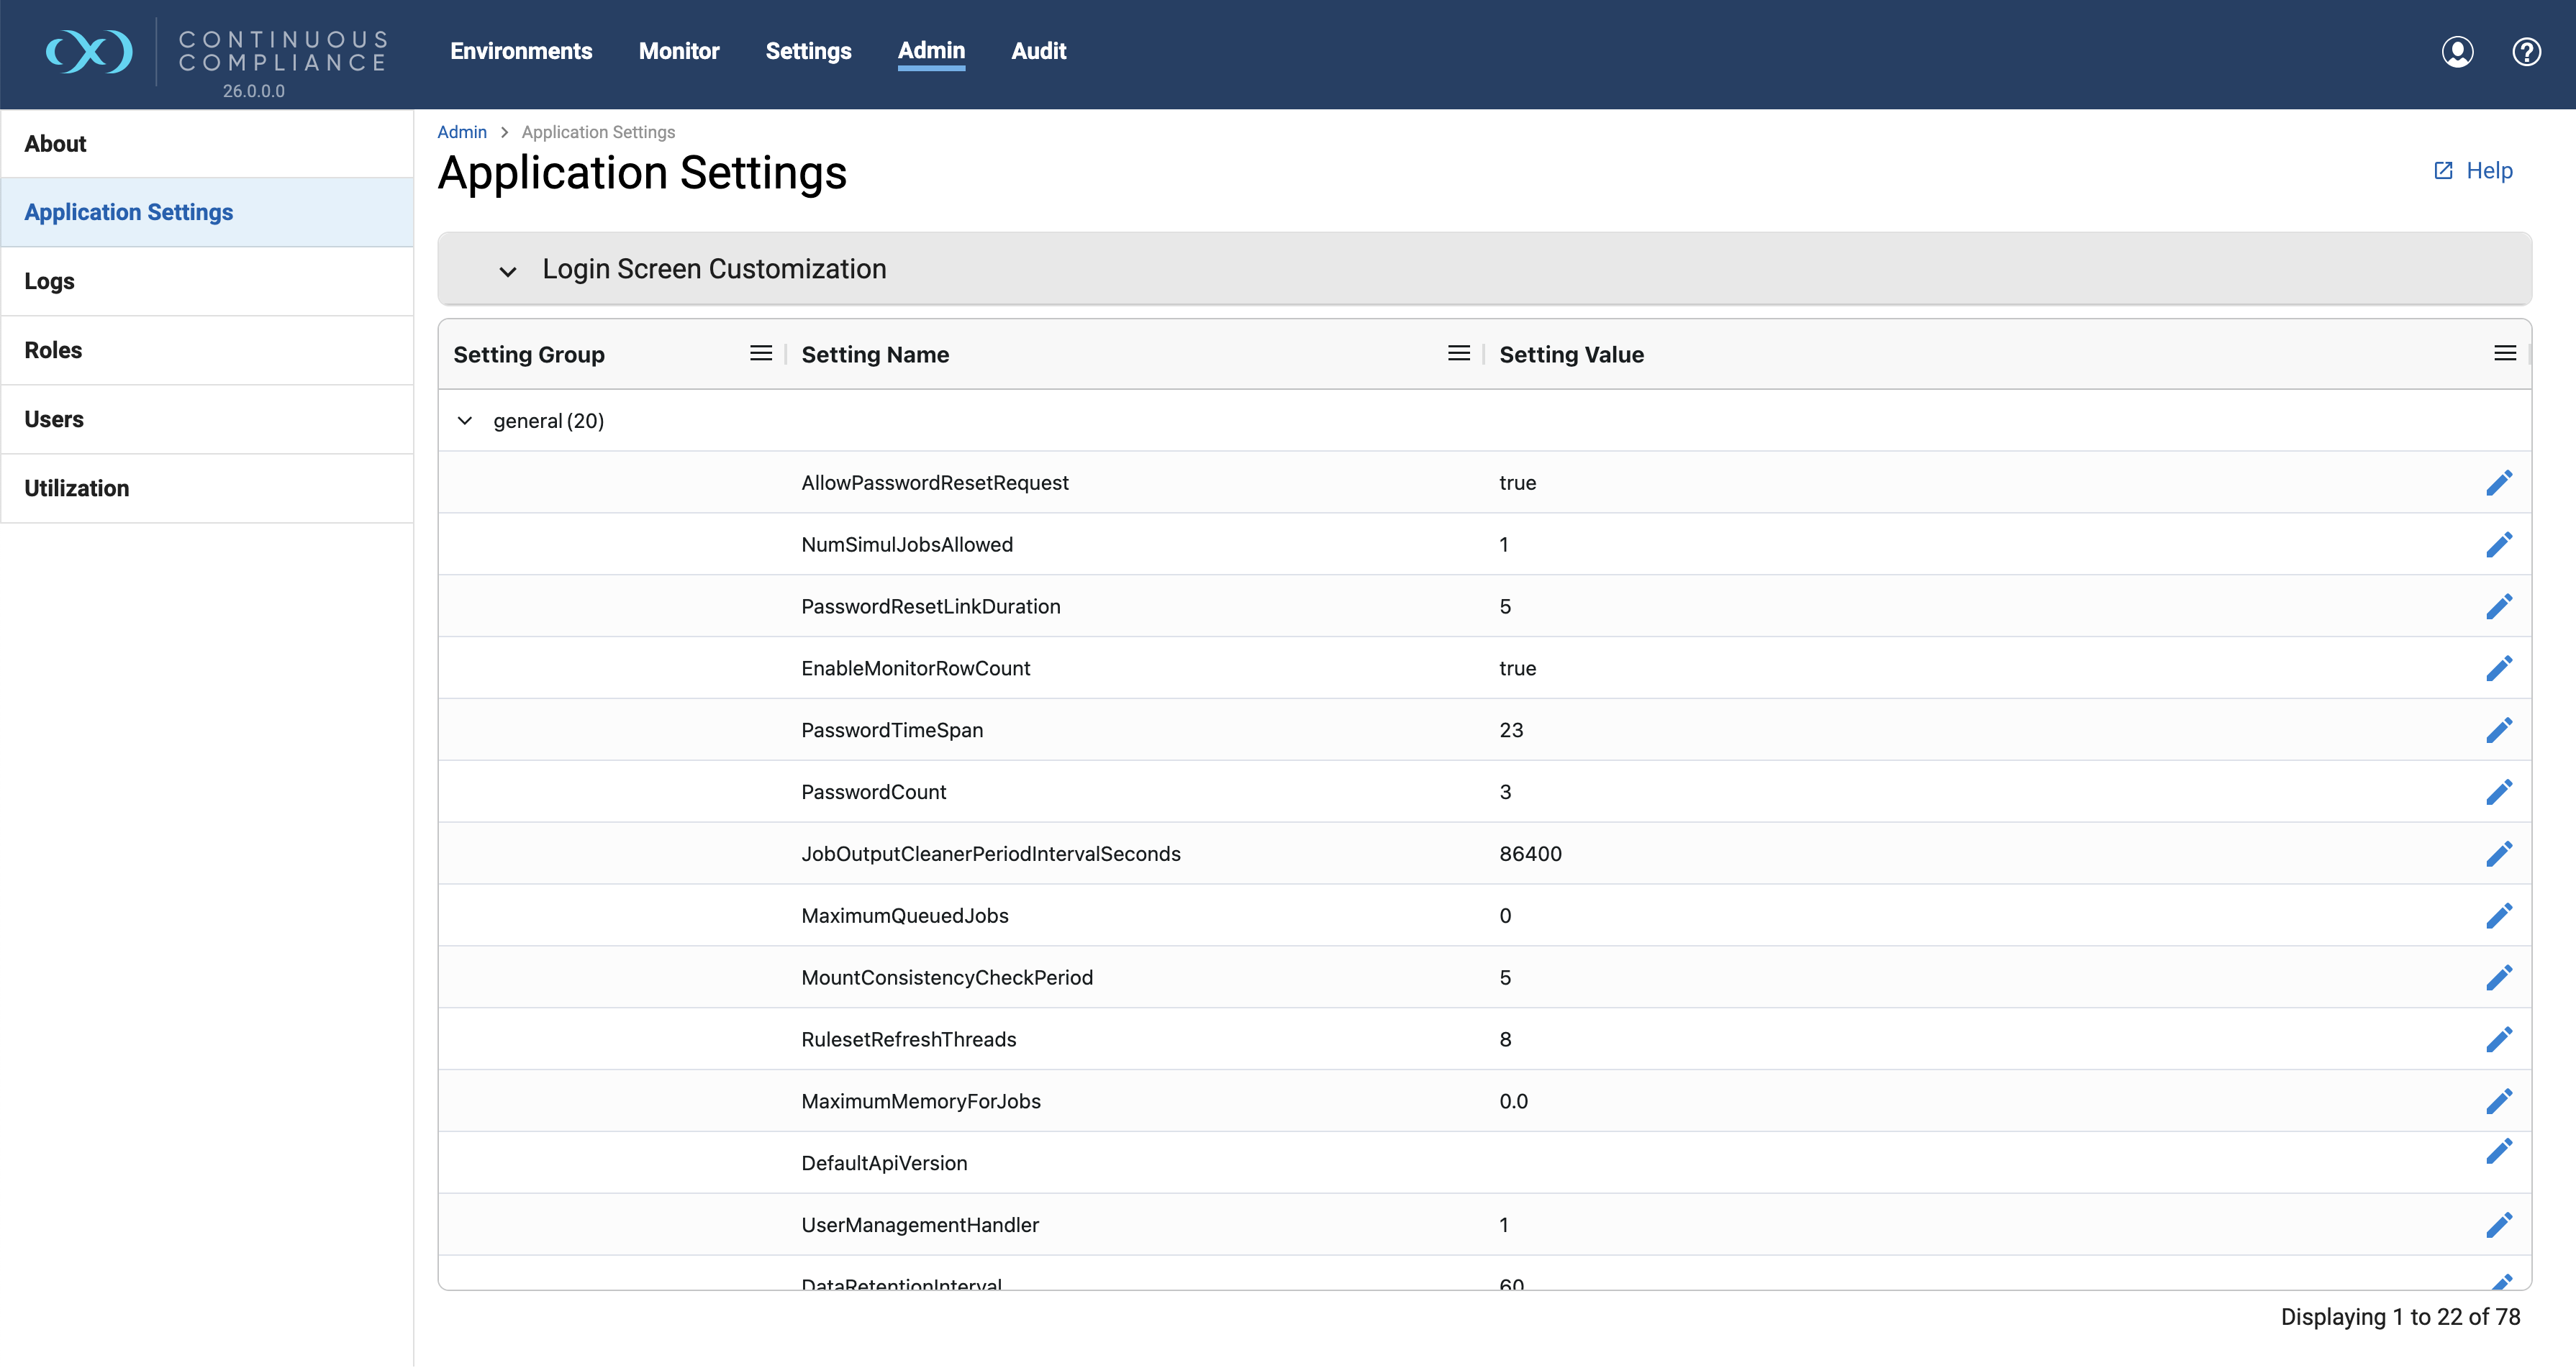
Task: Edit the AllowPasswordResetRequest setting
Action: point(2498,483)
